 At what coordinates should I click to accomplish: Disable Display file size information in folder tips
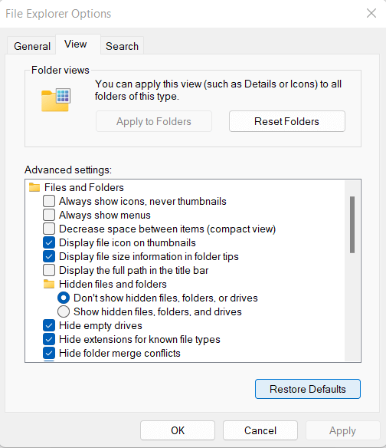(49, 256)
